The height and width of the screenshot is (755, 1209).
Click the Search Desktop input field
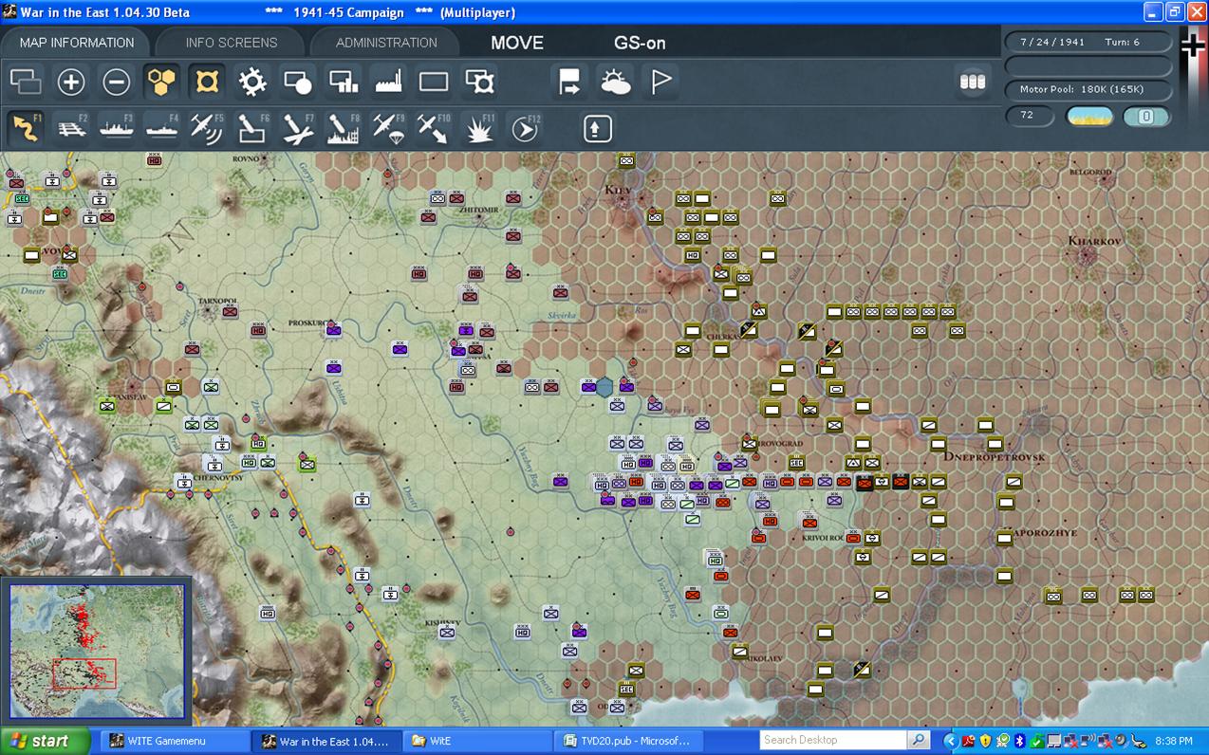pos(833,740)
